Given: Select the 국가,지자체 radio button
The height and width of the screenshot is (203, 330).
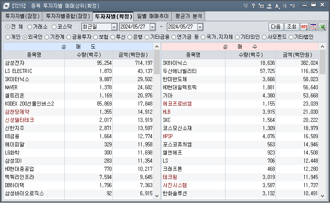Looking at the screenshot, I should (x=203, y=37).
